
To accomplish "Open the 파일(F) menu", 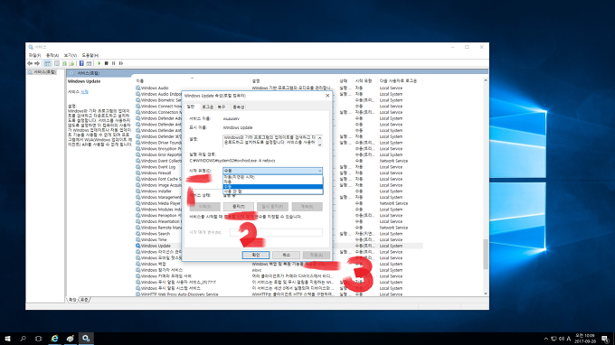I will click(x=34, y=55).
